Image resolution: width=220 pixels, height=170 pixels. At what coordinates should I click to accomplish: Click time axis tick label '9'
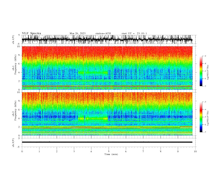click(x=178, y=151)
